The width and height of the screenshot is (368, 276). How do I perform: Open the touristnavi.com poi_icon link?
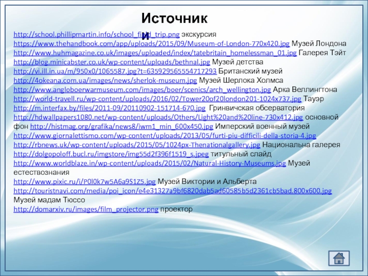coord(173,191)
